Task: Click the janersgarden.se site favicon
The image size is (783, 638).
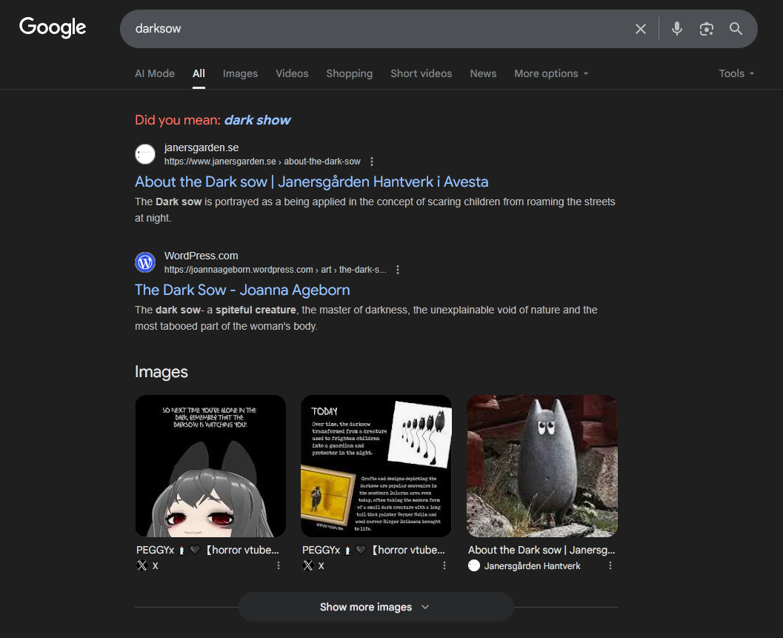Action: click(x=145, y=154)
